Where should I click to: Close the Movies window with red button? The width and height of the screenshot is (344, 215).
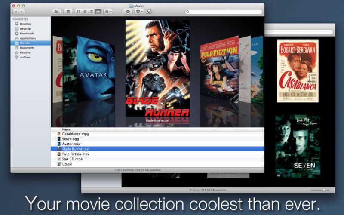(x=14, y=6)
